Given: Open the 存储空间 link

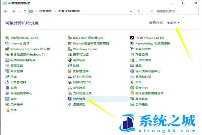Looking at the screenshot, I should pos(142,55).
